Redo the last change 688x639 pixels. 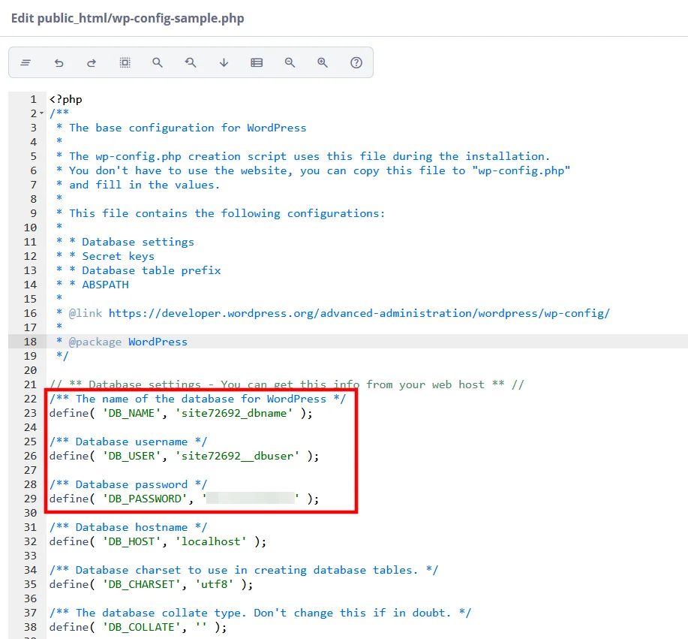(92, 62)
